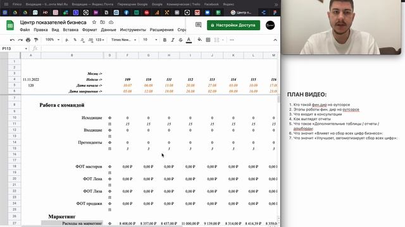Select column F header
This screenshot has width=405, height=227.
pyautogui.click(x=127, y=55)
